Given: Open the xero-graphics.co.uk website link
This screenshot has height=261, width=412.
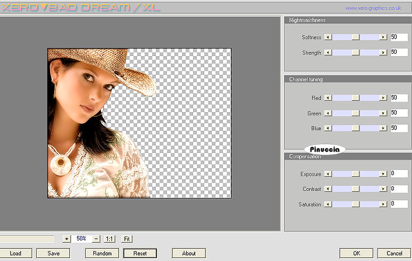Looking at the screenshot, I should click(373, 9).
